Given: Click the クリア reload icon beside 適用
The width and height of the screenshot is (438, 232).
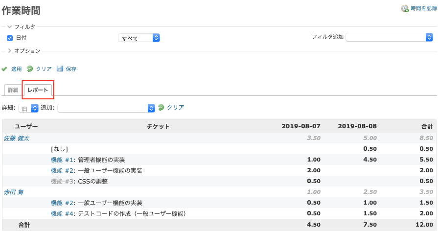Looking at the screenshot, I should point(30,69).
